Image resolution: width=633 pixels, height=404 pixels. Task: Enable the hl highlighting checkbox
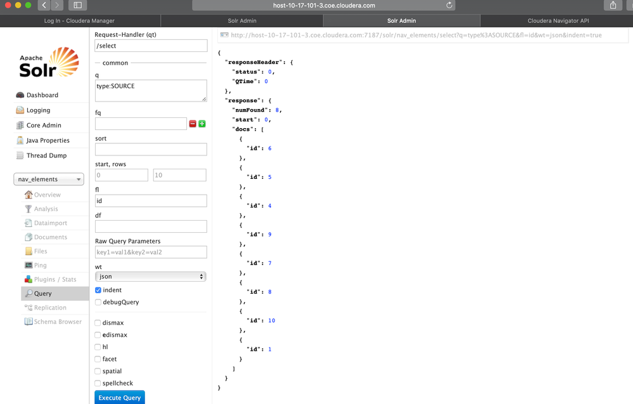(x=98, y=347)
